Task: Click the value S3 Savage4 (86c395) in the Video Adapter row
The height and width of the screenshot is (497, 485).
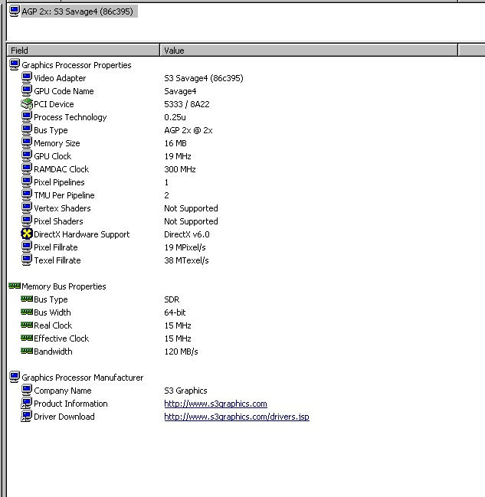Action: [204, 78]
